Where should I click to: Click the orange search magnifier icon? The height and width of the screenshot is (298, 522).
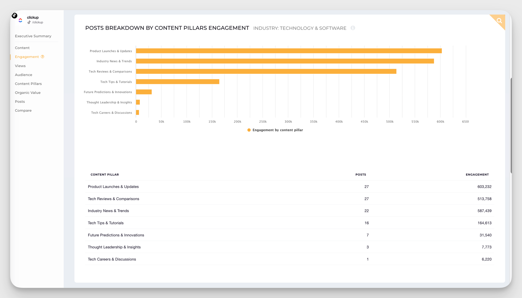[499, 21]
